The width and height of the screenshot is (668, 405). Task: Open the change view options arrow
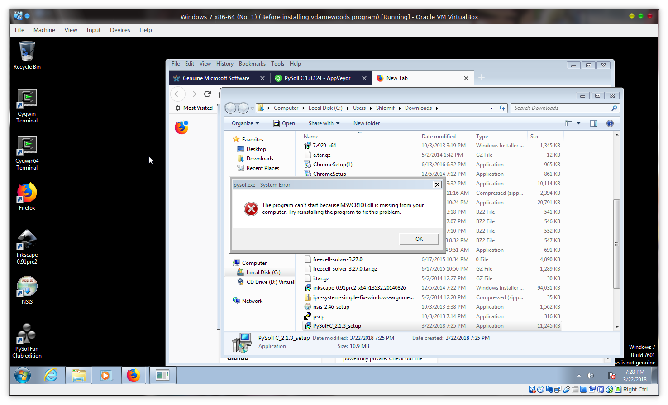(578, 123)
